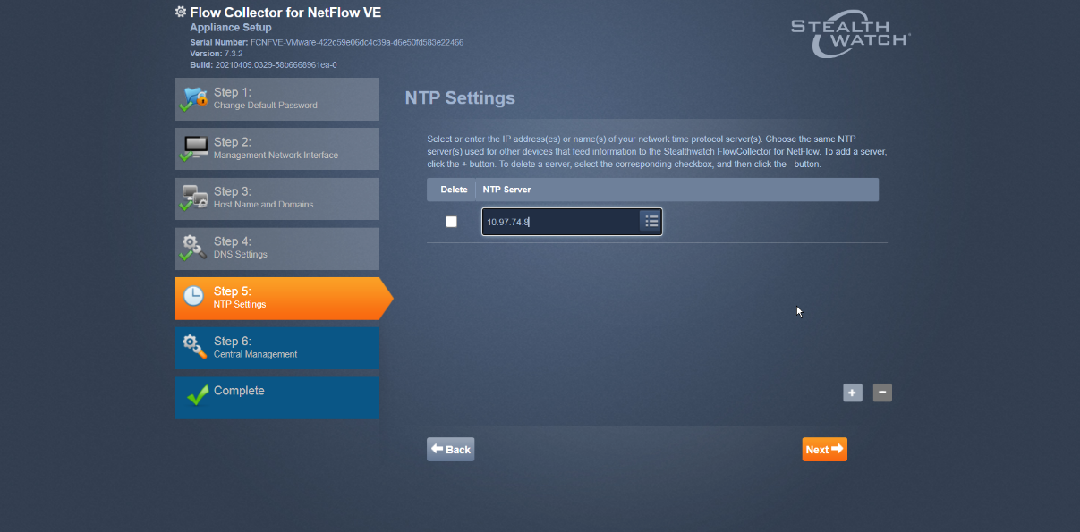Screen dimensions: 1080x532
Task: Click the Step 4 DNS gear icon
Action: pos(194,248)
